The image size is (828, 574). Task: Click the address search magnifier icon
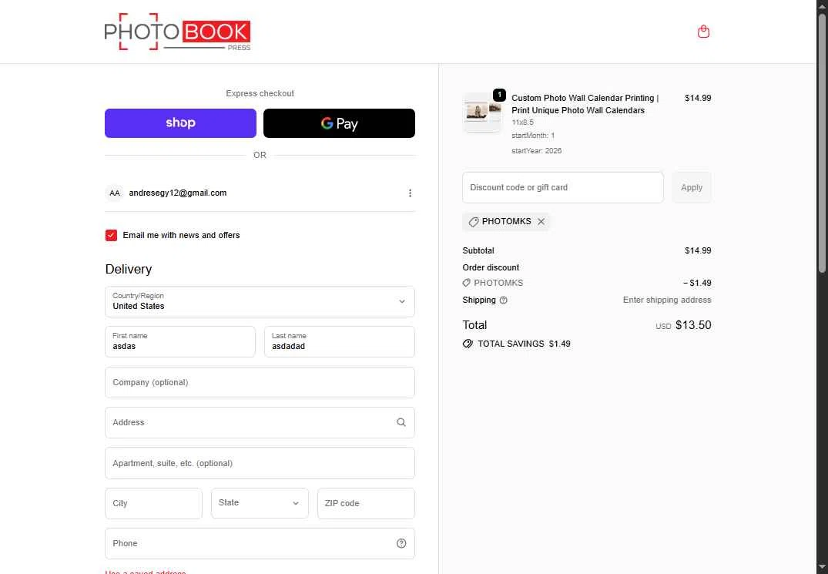click(x=401, y=422)
